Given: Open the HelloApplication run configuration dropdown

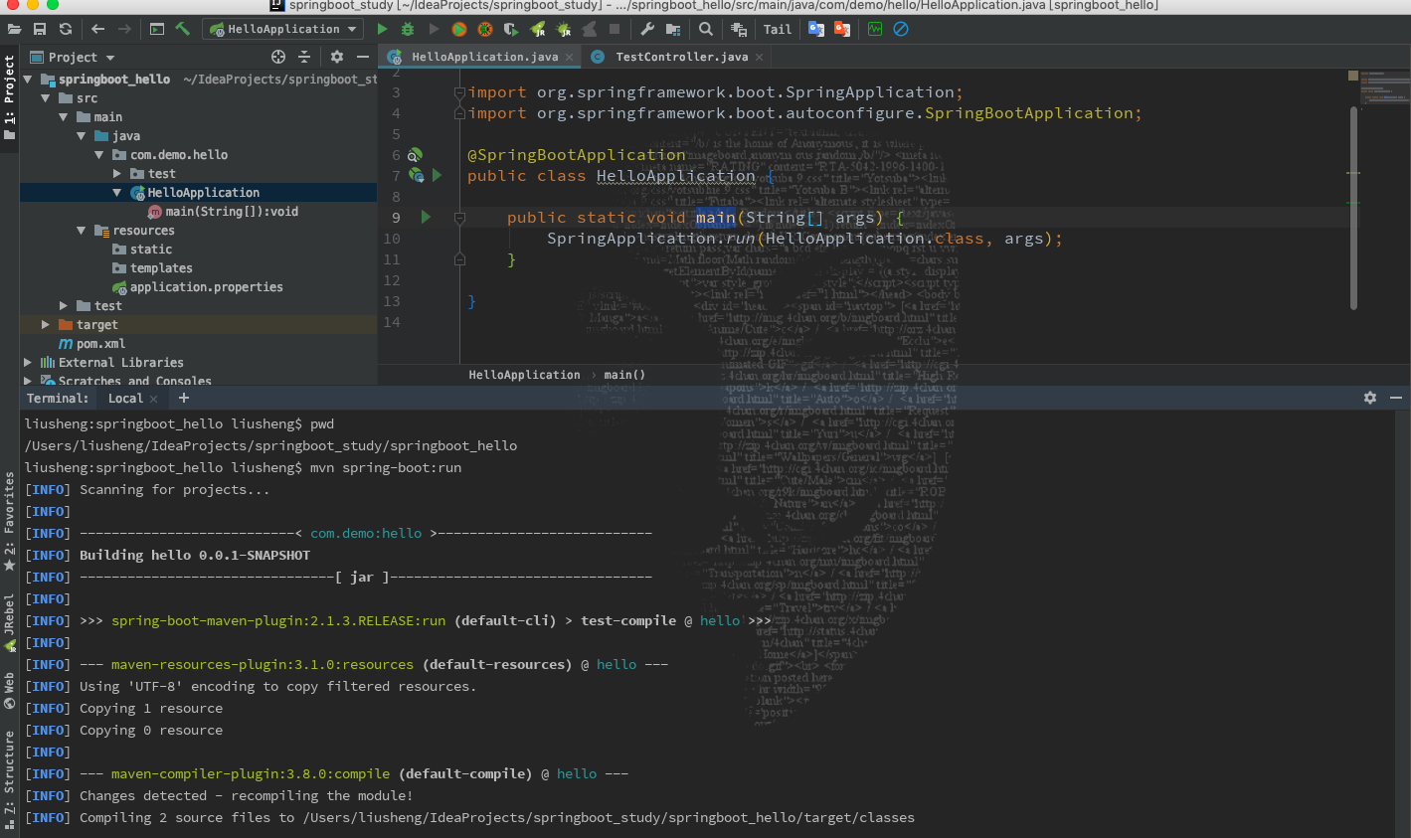Looking at the screenshot, I should click(283, 29).
